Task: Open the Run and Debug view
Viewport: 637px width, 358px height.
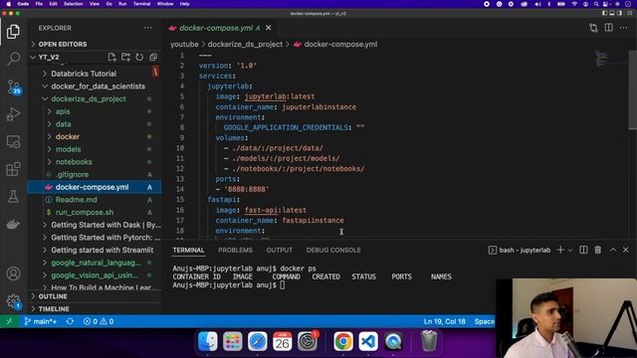Action: pyautogui.click(x=13, y=114)
